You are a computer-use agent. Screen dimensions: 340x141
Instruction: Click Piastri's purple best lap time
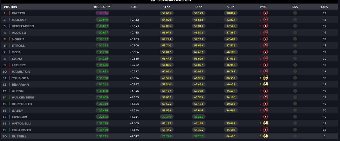(x=102, y=13)
